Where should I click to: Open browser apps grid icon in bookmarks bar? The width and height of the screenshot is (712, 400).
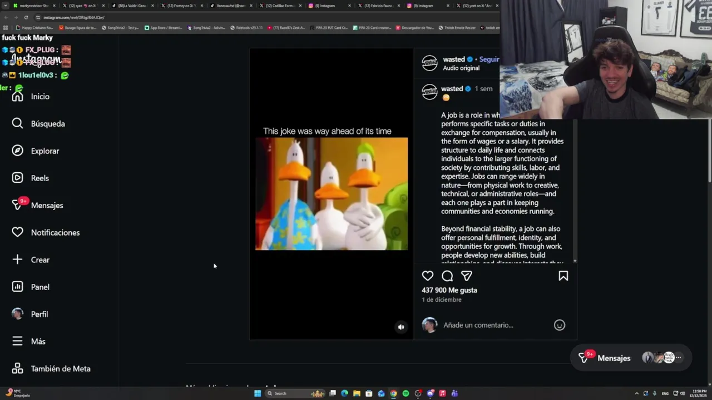pyautogui.click(x=6, y=27)
